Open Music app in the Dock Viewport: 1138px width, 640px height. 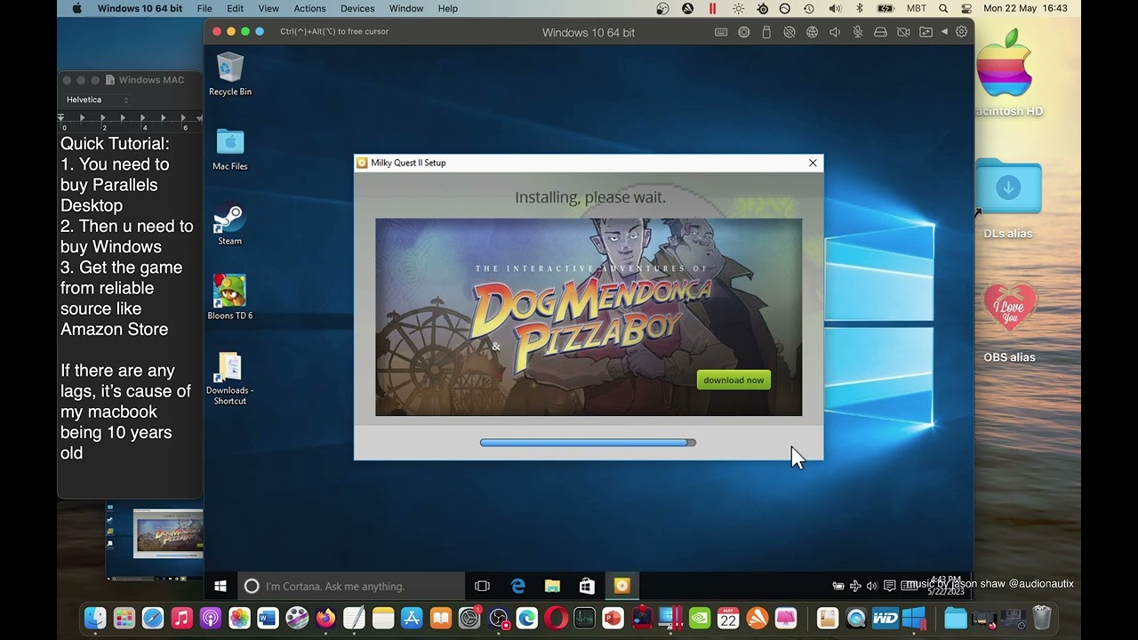[x=181, y=618]
